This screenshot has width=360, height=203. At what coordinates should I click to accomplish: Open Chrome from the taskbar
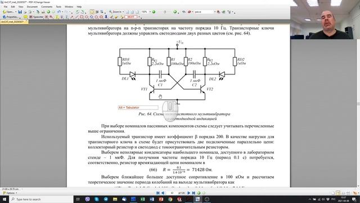click(x=170, y=199)
